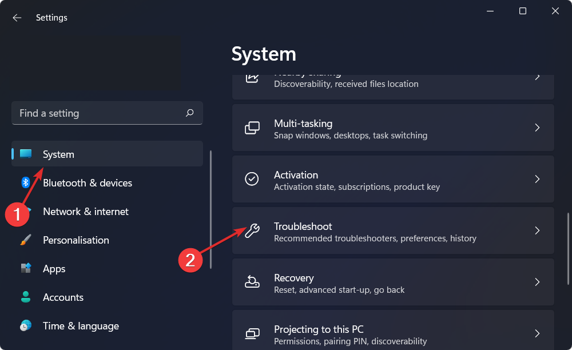The image size is (572, 350).
Task: Click the search magnifier icon
Action: (x=189, y=113)
